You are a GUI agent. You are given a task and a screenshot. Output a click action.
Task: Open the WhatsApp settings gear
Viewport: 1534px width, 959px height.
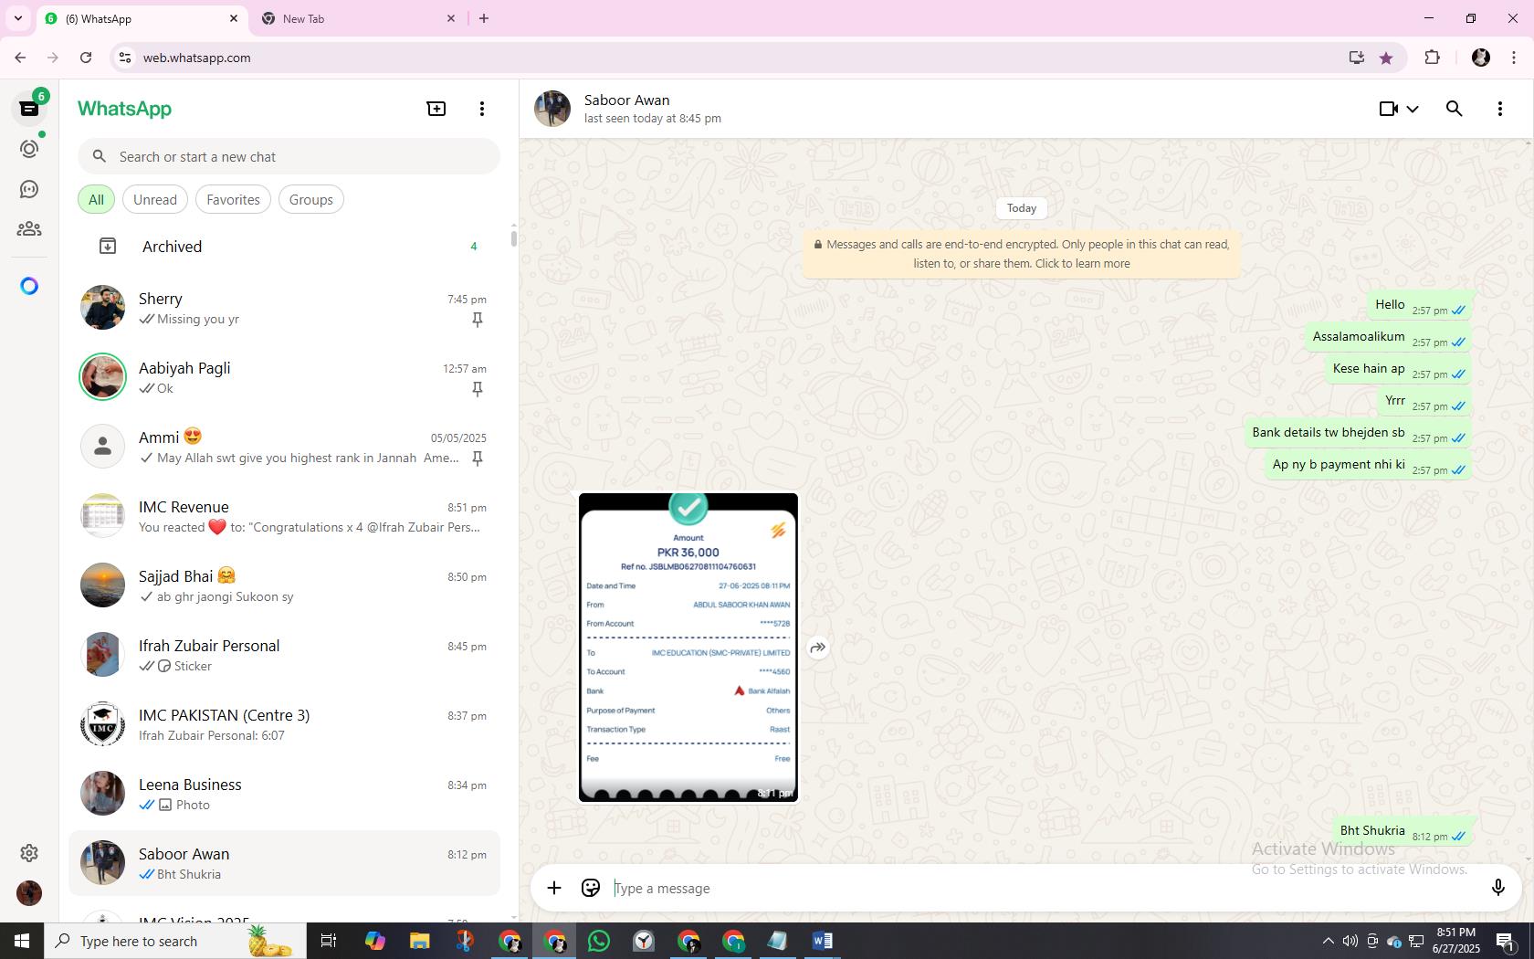[29, 853]
